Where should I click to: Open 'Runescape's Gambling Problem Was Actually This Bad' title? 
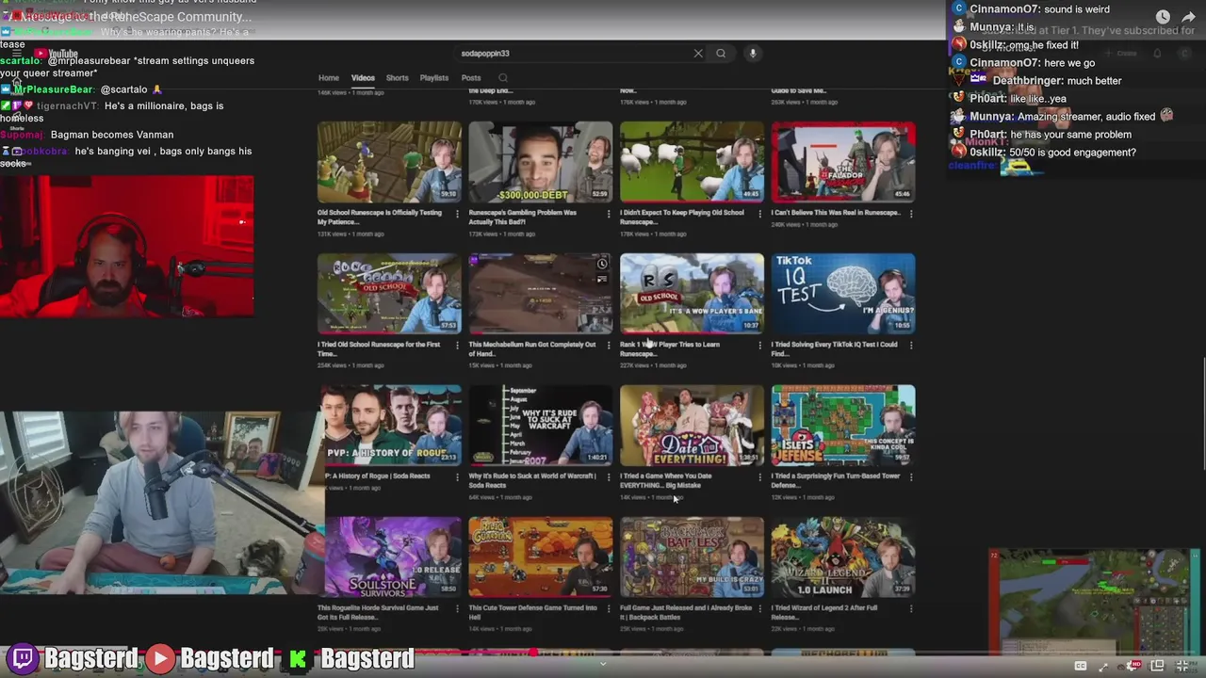pyautogui.click(x=523, y=217)
